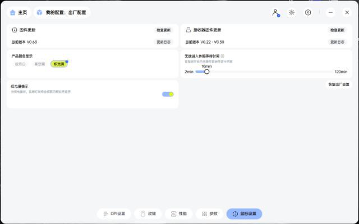Viewport: 359px width, 224px height.
Task: Go to the 主页 home icon
Action: (13, 12)
